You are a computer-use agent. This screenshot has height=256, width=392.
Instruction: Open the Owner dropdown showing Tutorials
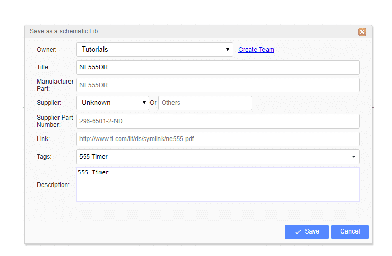click(x=155, y=50)
